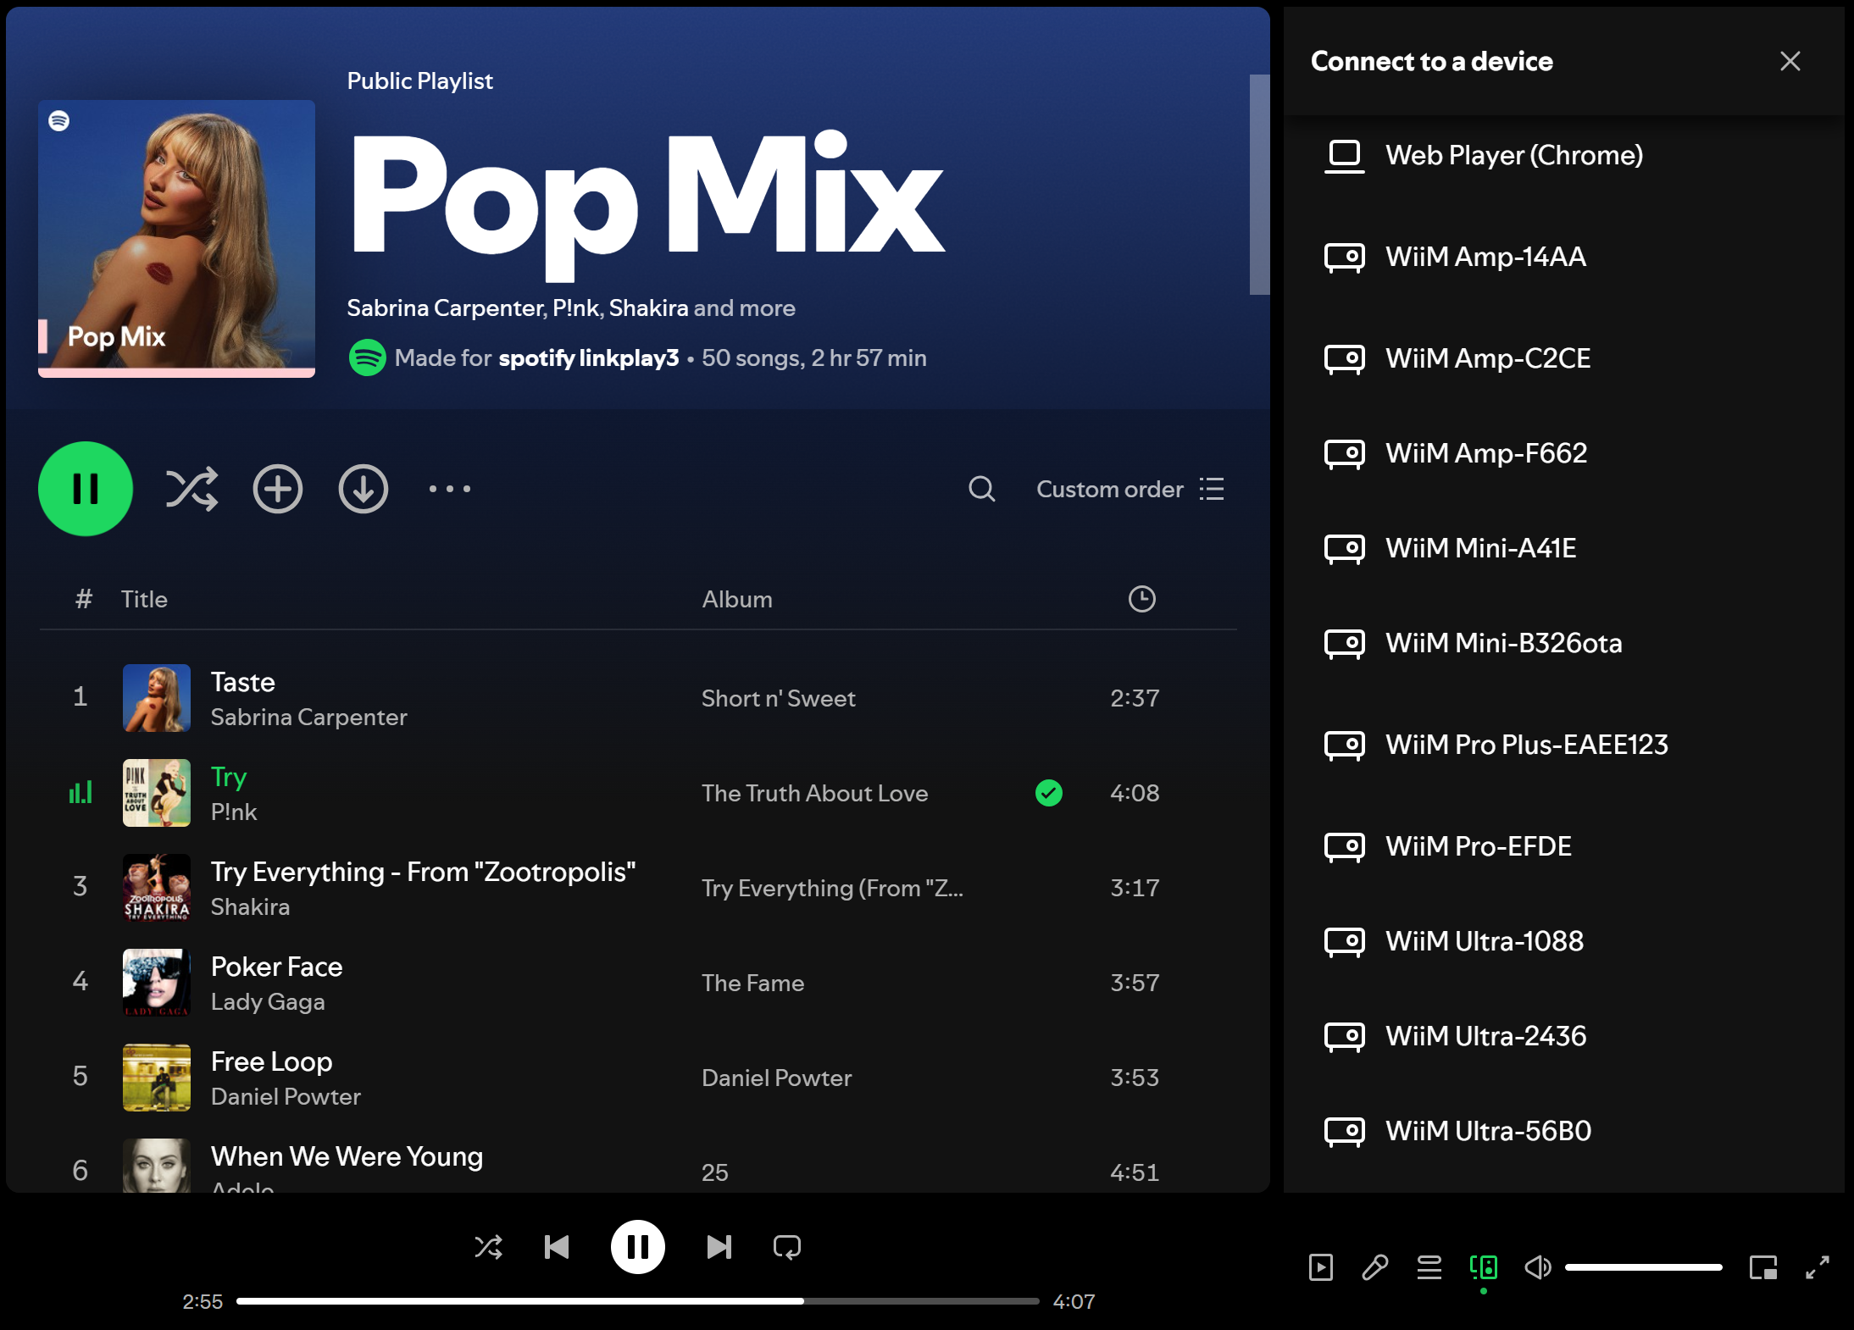Select WiiM Pro Plus-EAEE123 device
This screenshot has height=1330, width=1854.
[x=1525, y=745]
